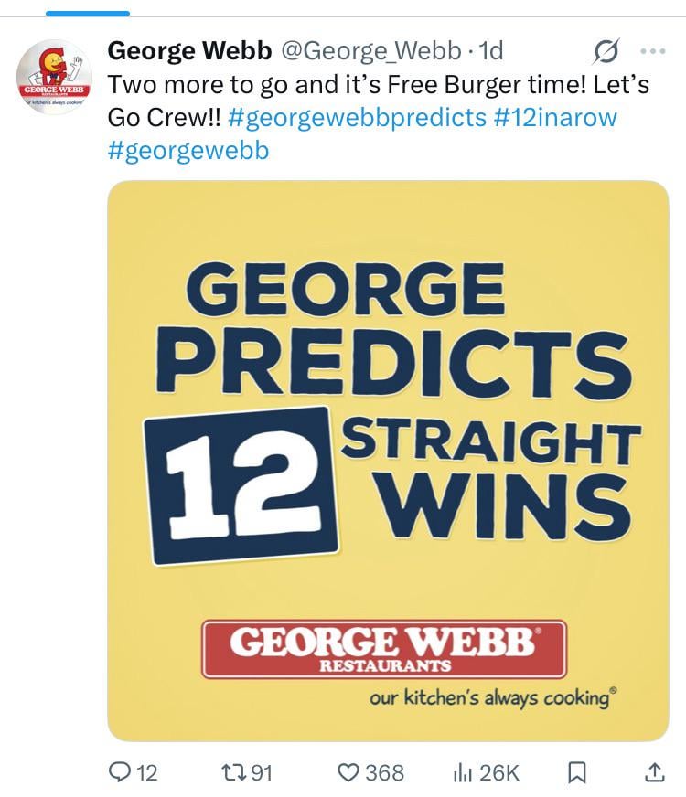Open the George Predicts 12 Straight Wins image
The height and width of the screenshot is (797, 686).
click(388, 461)
